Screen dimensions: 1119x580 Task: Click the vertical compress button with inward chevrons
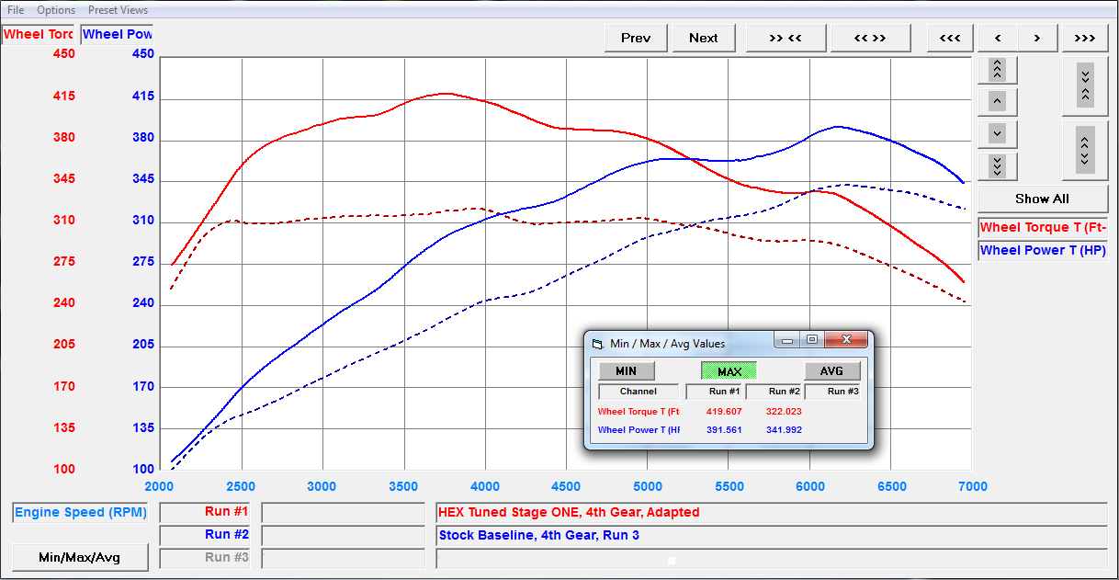pyautogui.click(x=1085, y=86)
